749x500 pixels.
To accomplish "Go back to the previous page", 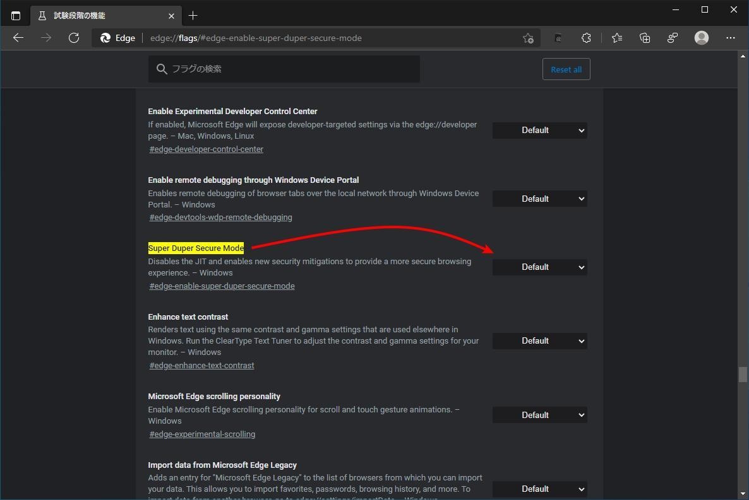I will 18,38.
